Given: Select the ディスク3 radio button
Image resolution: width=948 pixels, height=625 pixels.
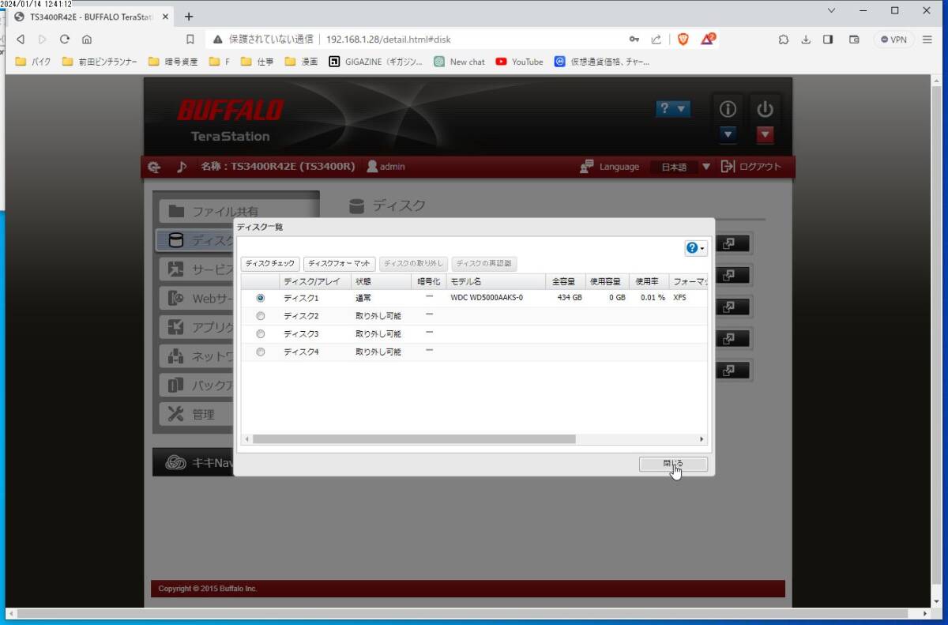Looking at the screenshot, I should point(261,334).
